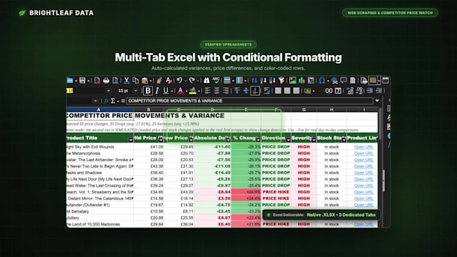Pick the font color swatch
Viewport: 457px width, 257px height.
pos(180,91)
